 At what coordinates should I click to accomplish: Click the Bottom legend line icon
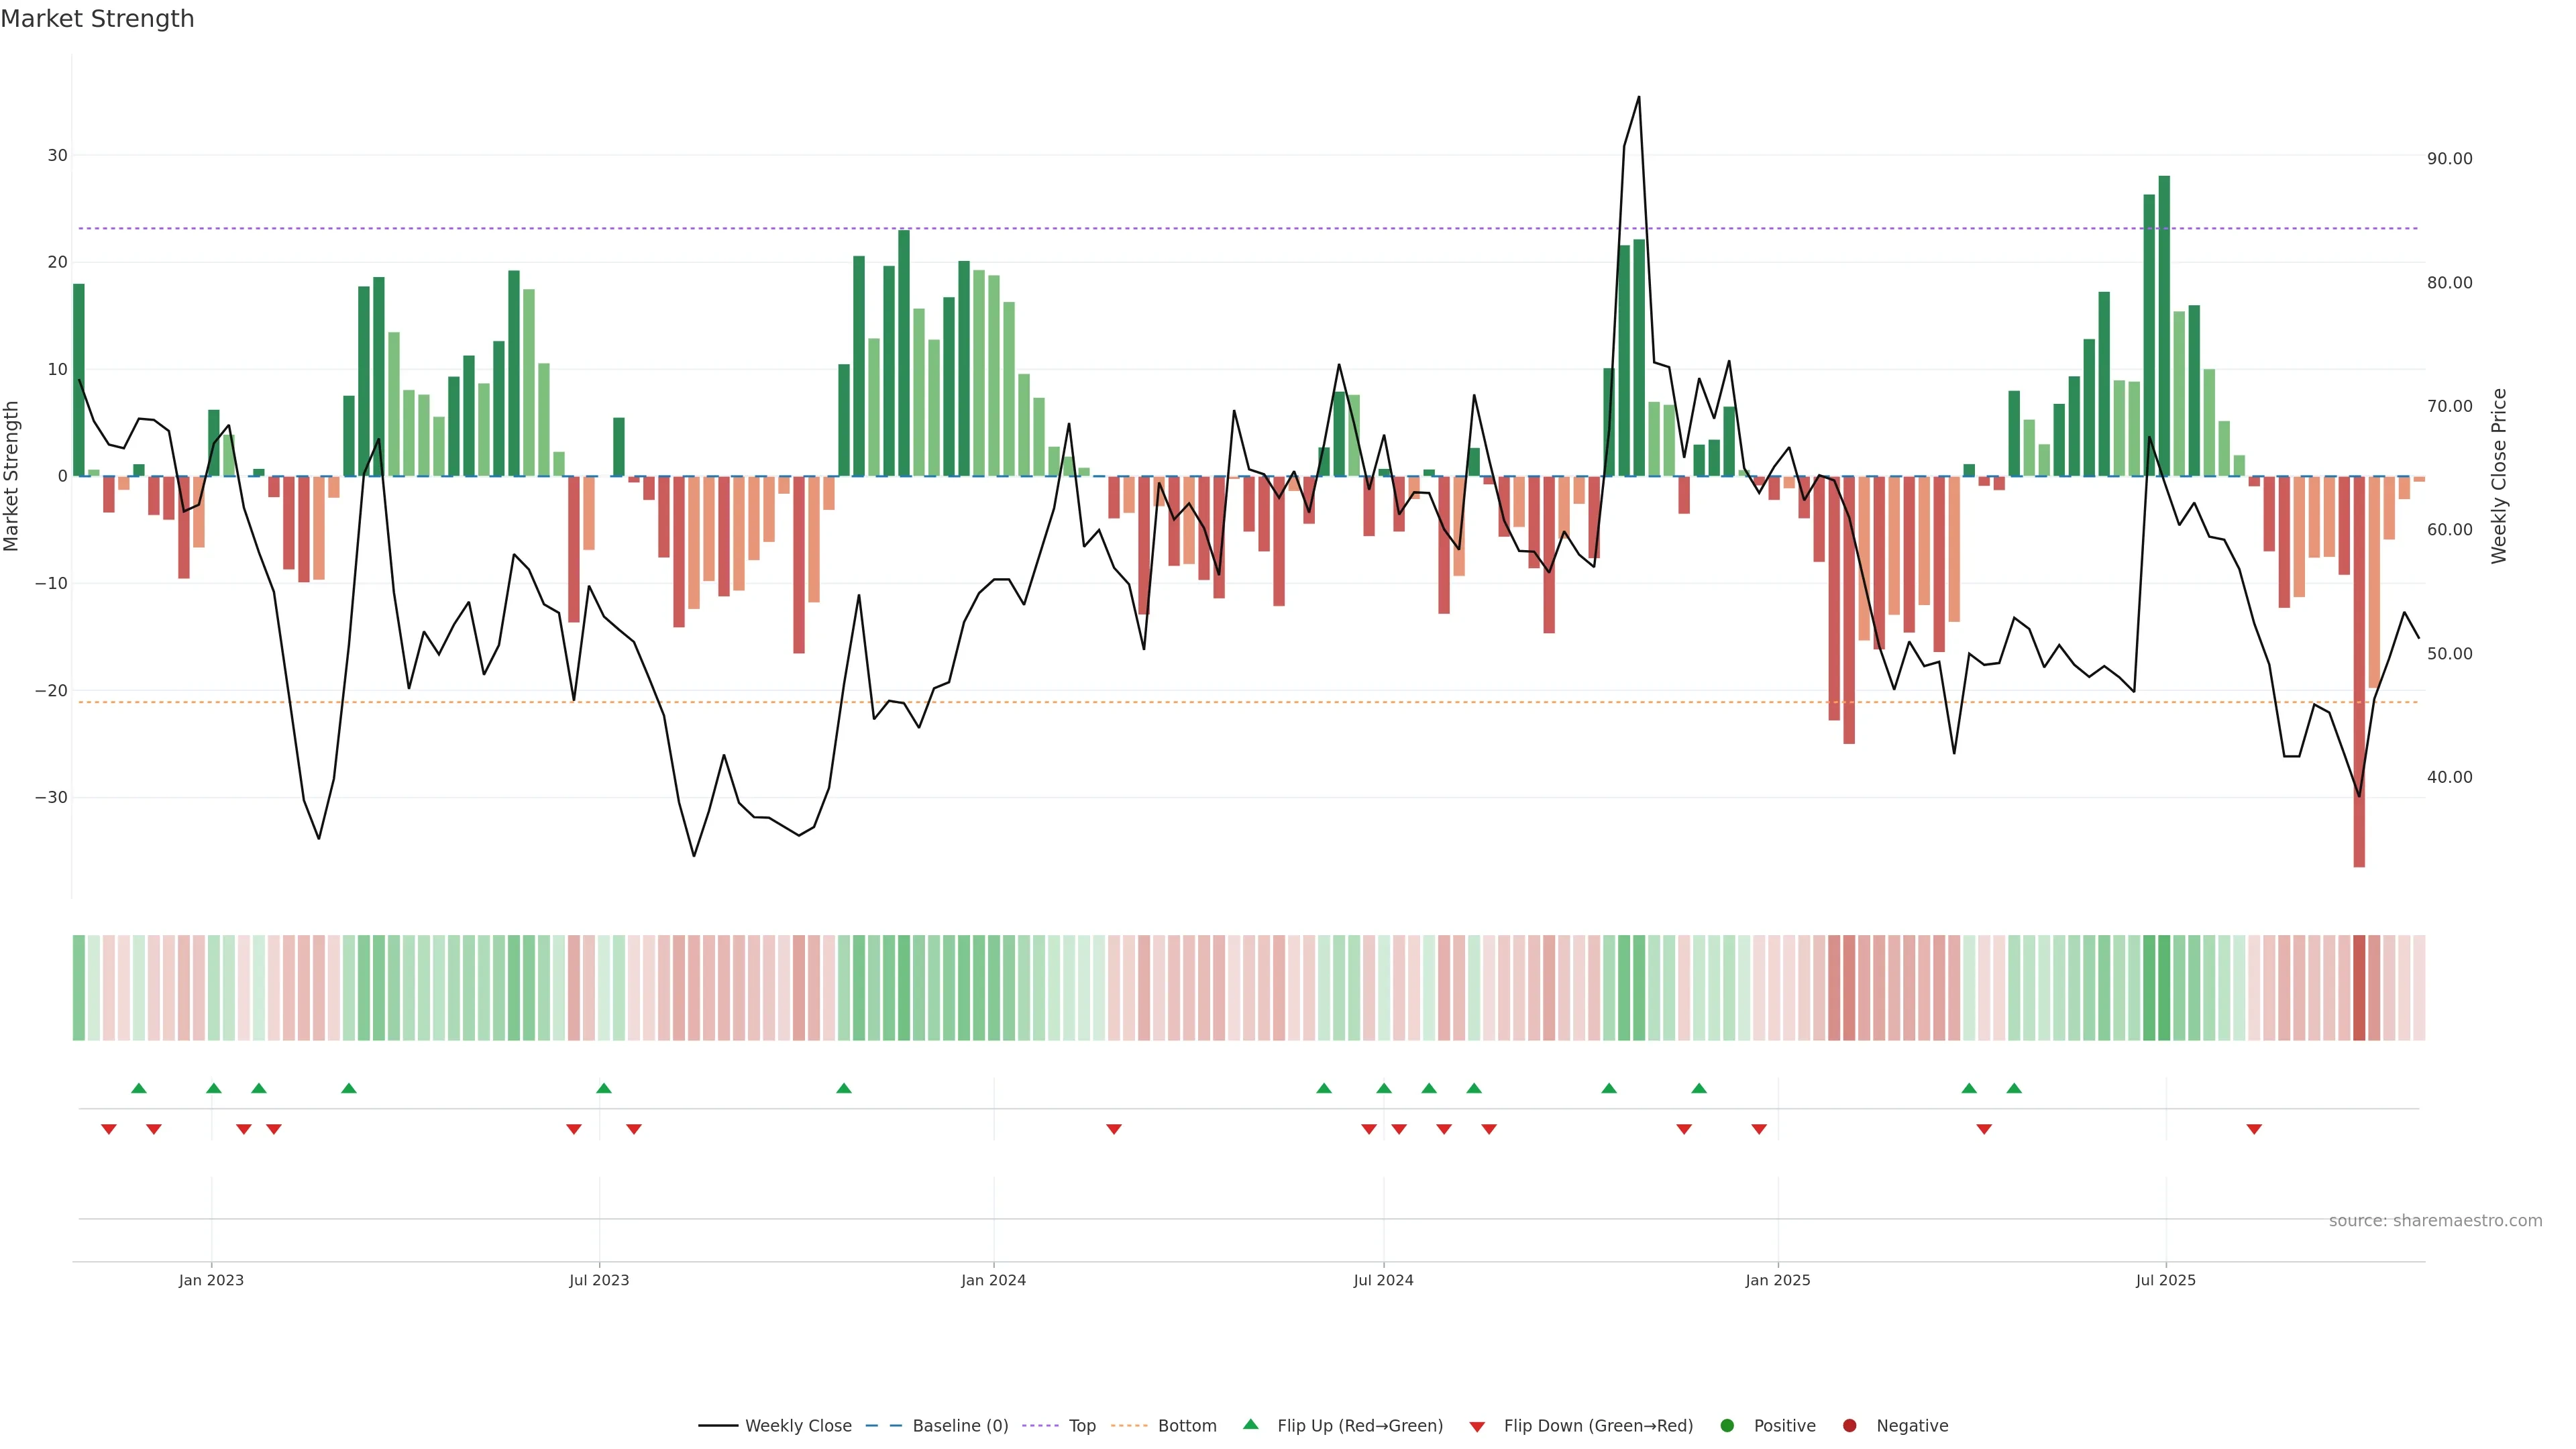pos(1129,1426)
